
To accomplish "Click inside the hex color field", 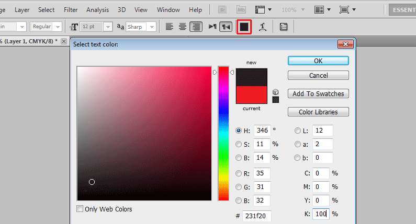I will (257, 216).
